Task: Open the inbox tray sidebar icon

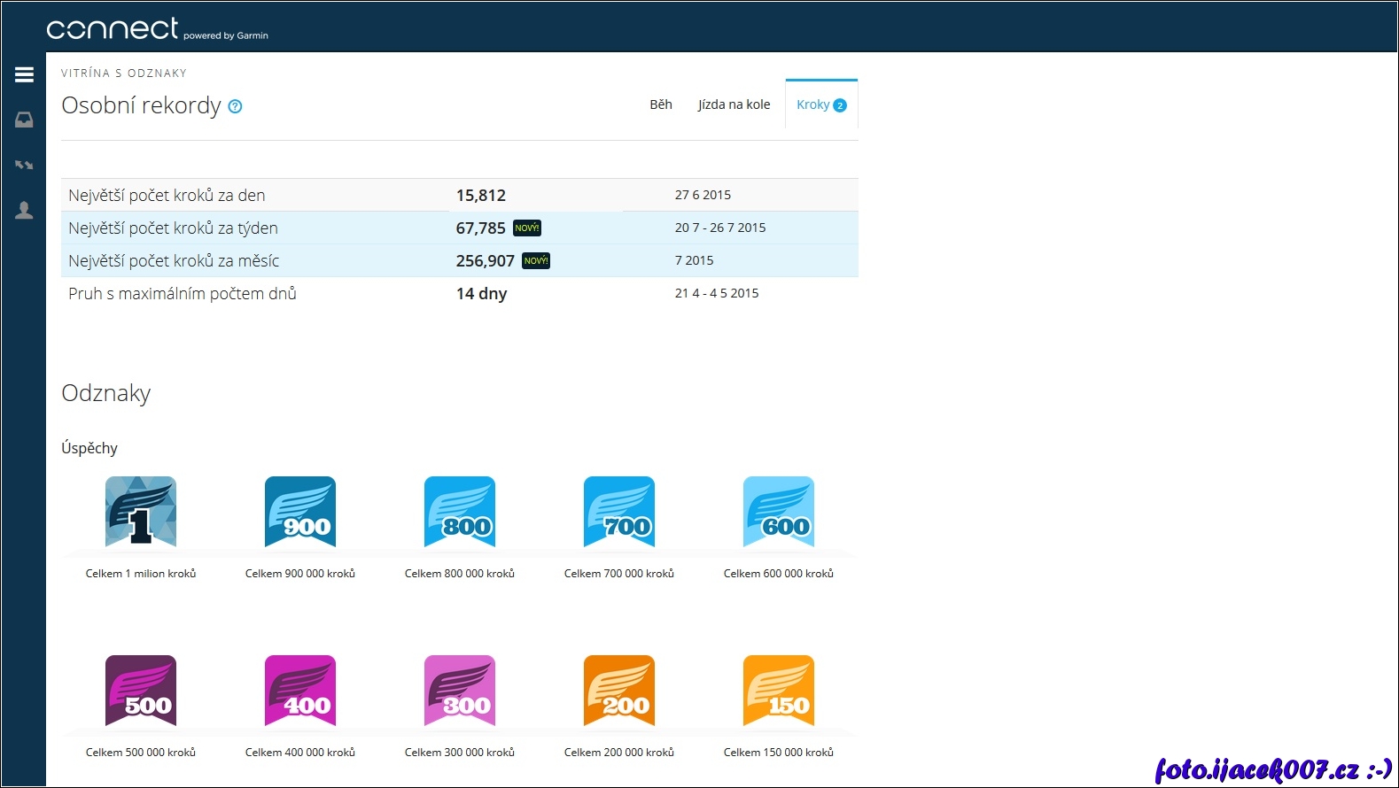Action: 24,120
